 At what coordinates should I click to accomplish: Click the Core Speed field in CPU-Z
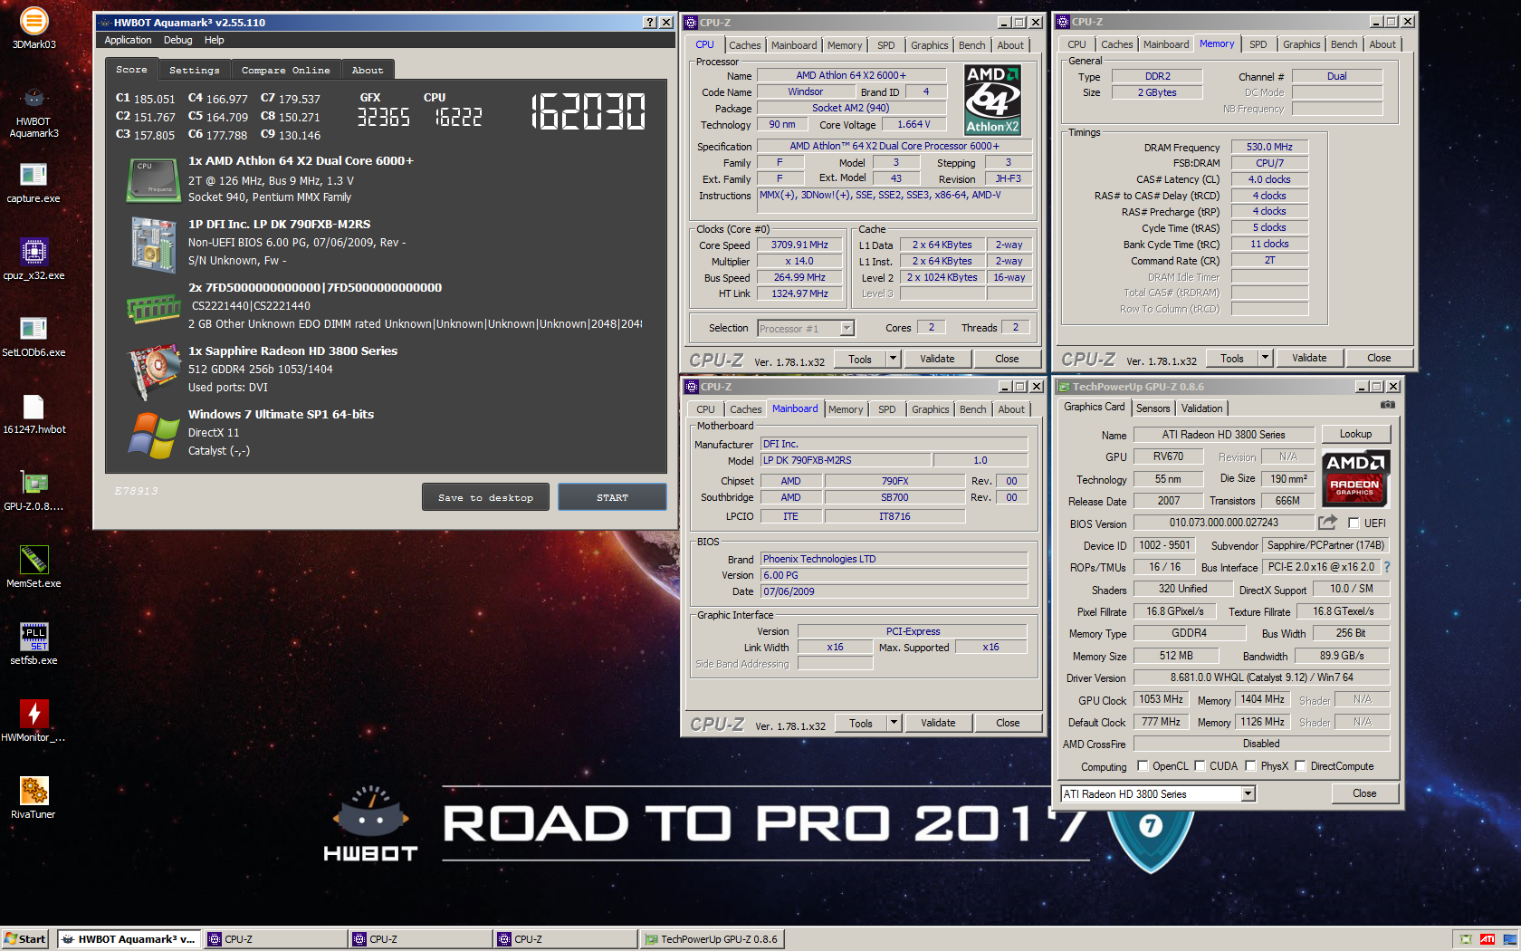point(799,245)
